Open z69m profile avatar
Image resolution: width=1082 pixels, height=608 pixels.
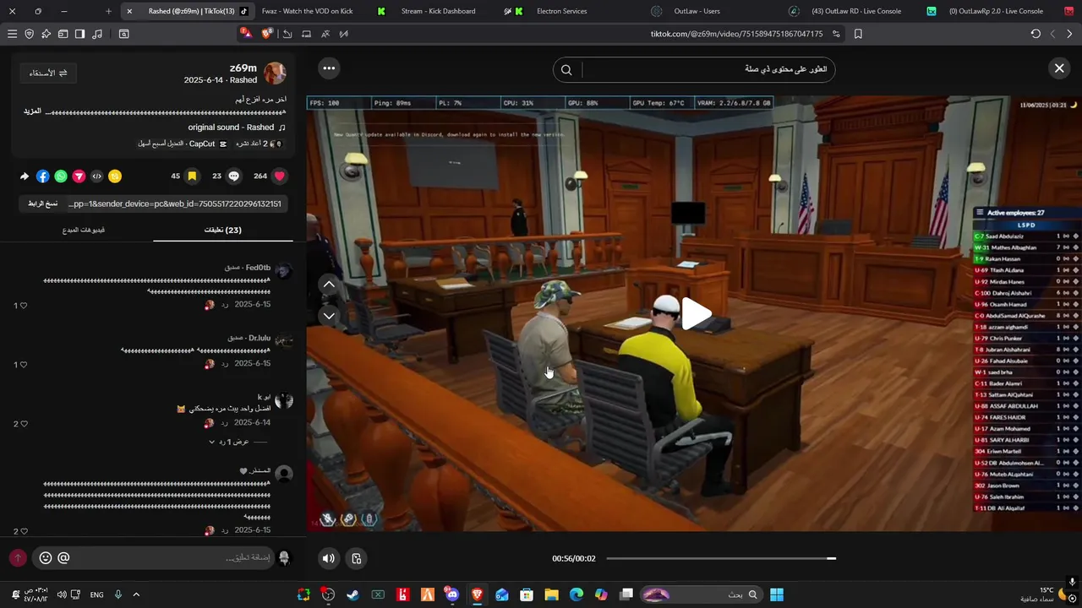coord(275,73)
